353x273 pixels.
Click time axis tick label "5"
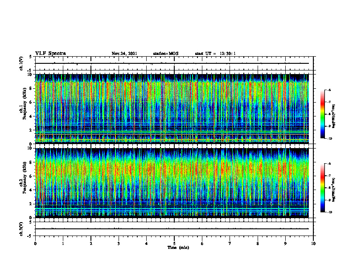pyautogui.click(x=174, y=244)
